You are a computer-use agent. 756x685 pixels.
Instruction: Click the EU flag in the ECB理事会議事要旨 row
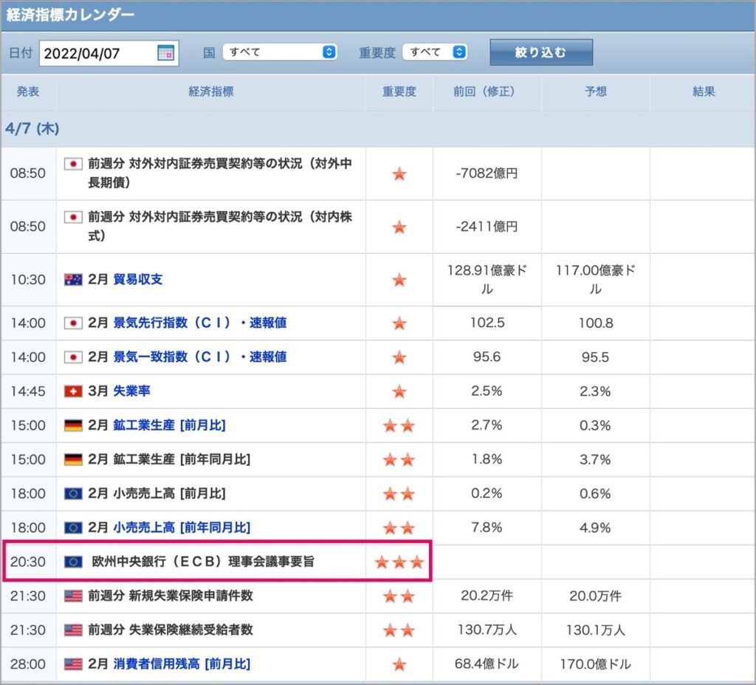point(73,562)
